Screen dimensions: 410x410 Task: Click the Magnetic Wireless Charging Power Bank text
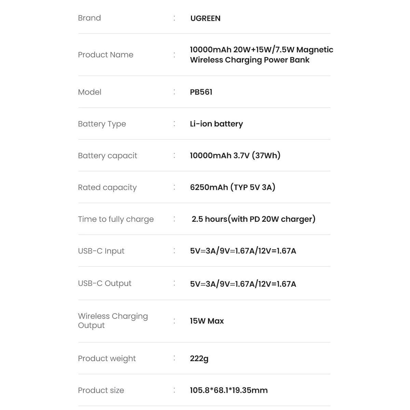coord(262,55)
